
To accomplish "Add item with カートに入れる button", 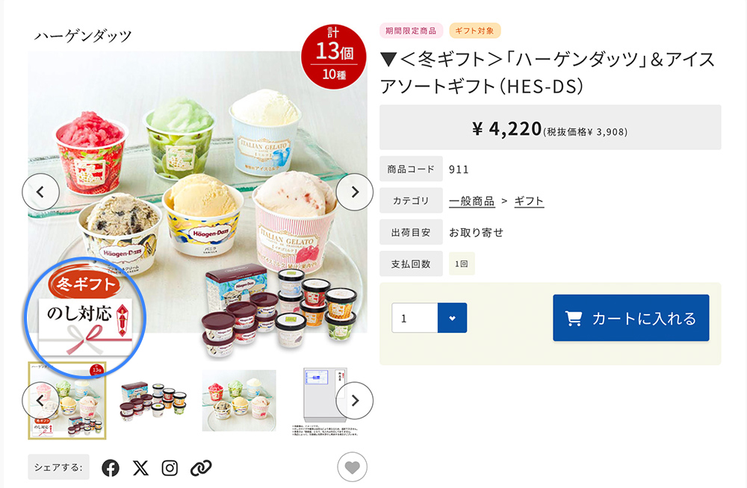I will click(630, 318).
